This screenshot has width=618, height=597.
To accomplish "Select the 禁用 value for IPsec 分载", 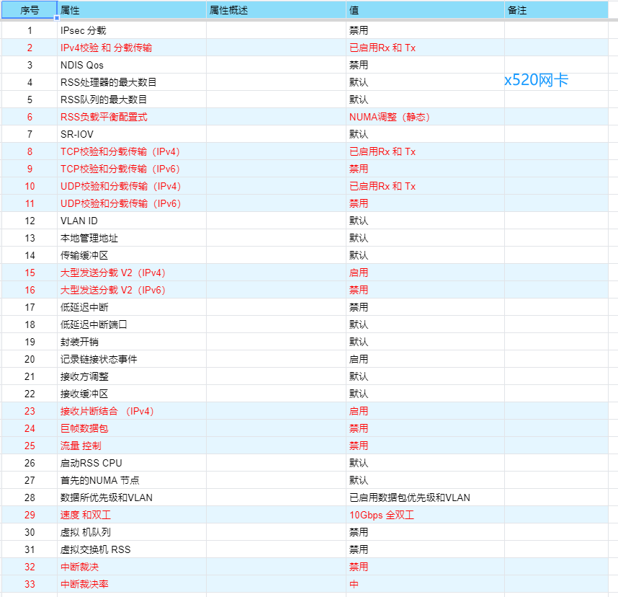I will click(x=425, y=30).
